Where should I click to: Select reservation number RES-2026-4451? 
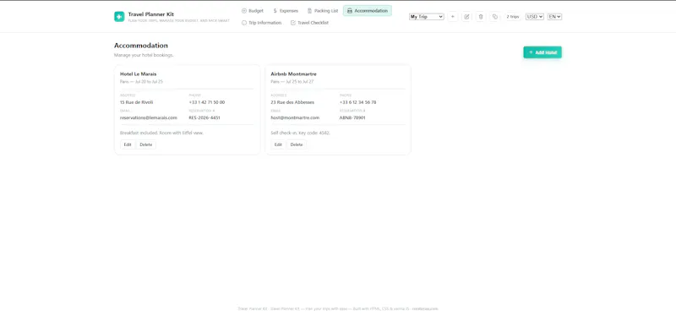(204, 117)
